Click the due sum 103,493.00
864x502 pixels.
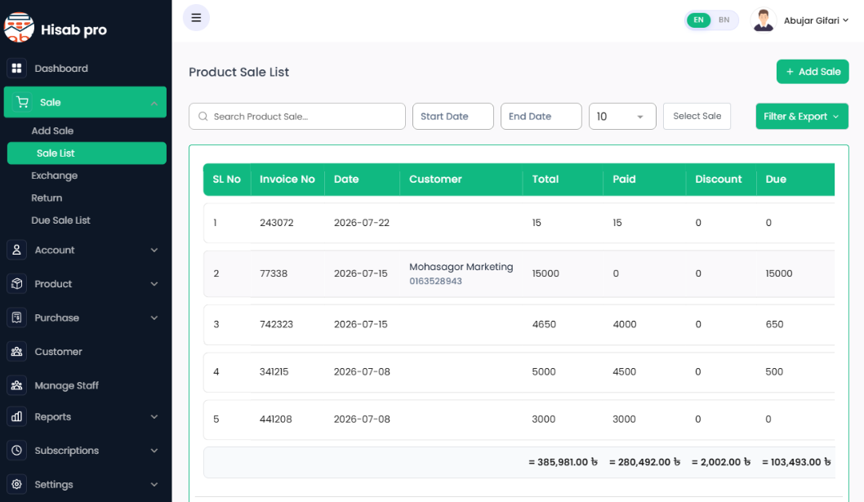click(x=796, y=462)
